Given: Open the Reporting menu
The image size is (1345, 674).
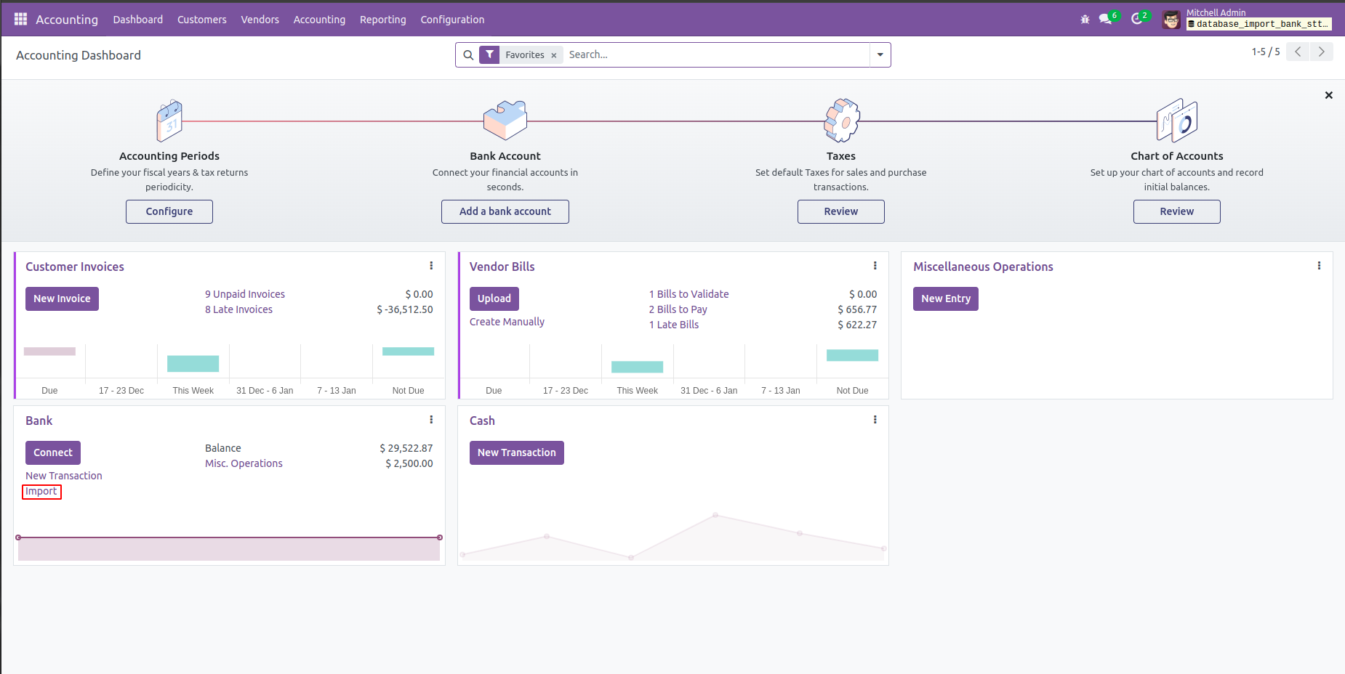Looking at the screenshot, I should tap(382, 20).
